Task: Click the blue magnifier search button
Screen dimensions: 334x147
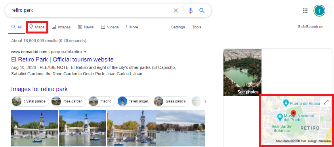Action: click(x=202, y=10)
